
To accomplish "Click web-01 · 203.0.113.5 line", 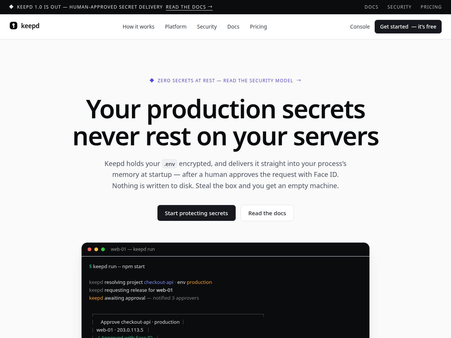I will 120,330.
